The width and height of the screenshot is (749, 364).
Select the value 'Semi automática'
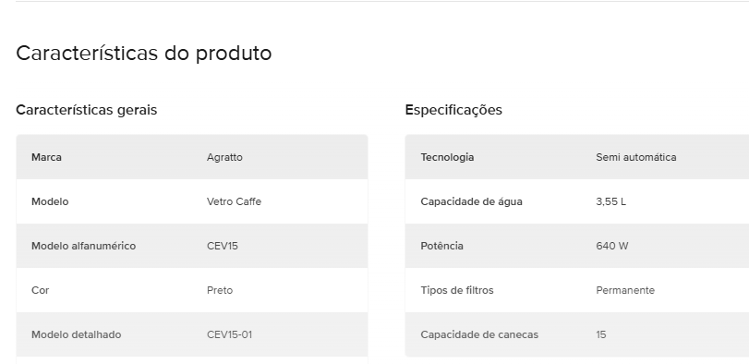[x=635, y=157]
